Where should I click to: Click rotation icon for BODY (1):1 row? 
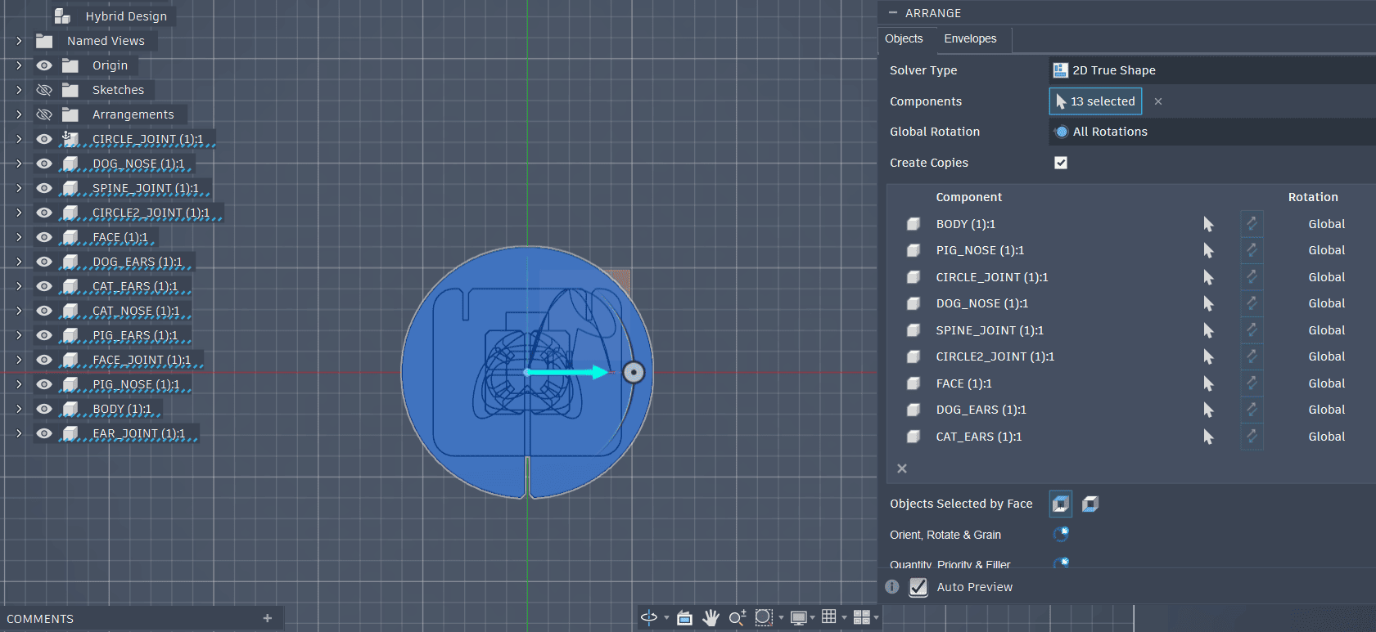1252,224
